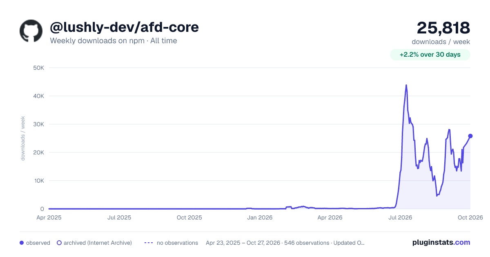Image resolution: width=490 pixels, height=257 pixels.
Task: Open the pluginstats.com link
Action: tap(441, 242)
